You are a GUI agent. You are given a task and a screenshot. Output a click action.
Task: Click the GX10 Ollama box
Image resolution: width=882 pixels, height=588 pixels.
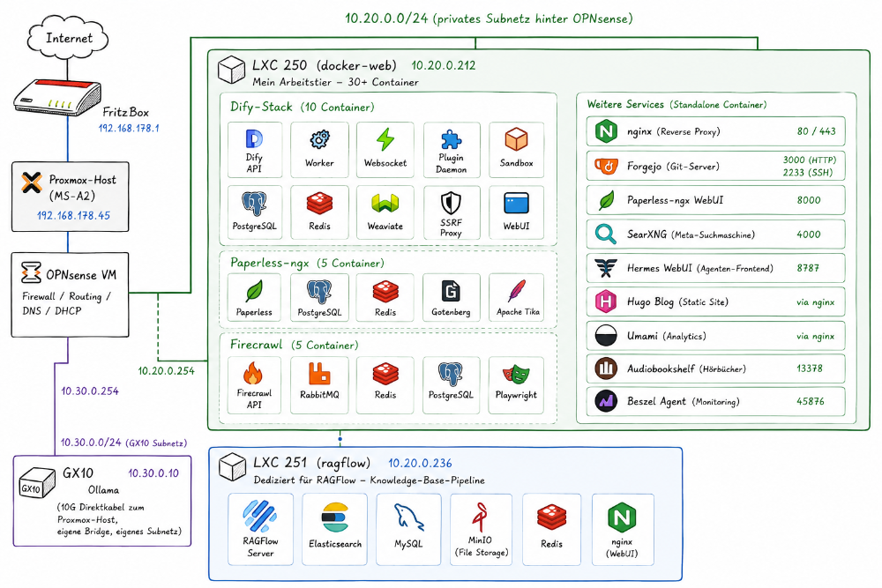coord(102,501)
